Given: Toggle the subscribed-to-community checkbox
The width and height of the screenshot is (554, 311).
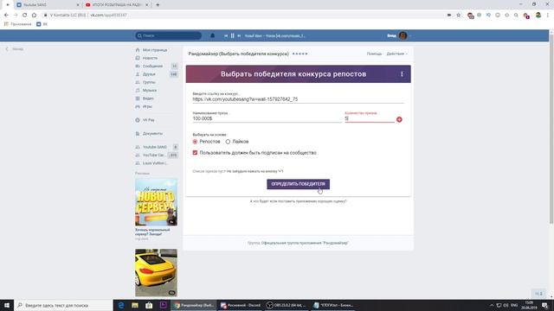Looking at the screenshot, I should click(x=195, y=153).
